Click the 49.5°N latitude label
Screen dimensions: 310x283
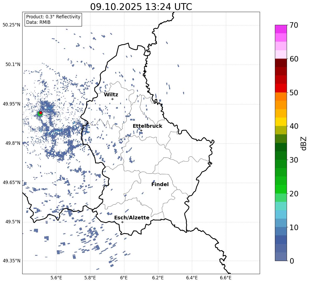[13, 222]
